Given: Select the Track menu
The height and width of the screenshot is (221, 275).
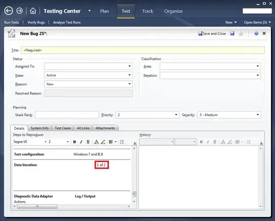Looking at the screenshot, I should 148,11.
